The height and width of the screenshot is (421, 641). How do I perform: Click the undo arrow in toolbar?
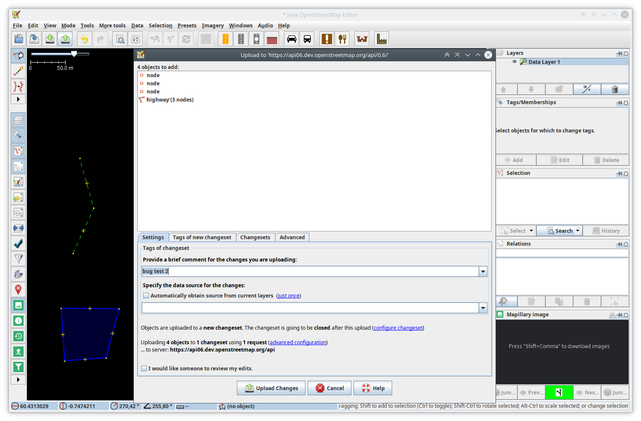pos(85,39)
